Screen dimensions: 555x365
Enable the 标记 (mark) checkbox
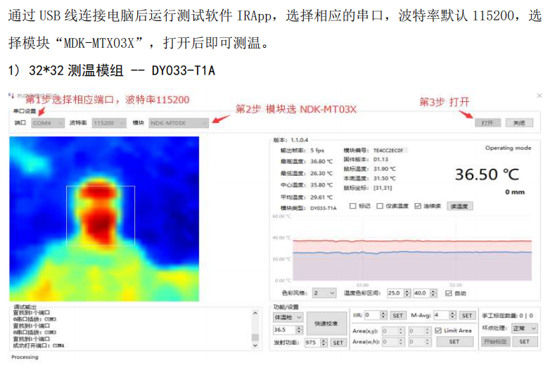click(x=353, y=206)
